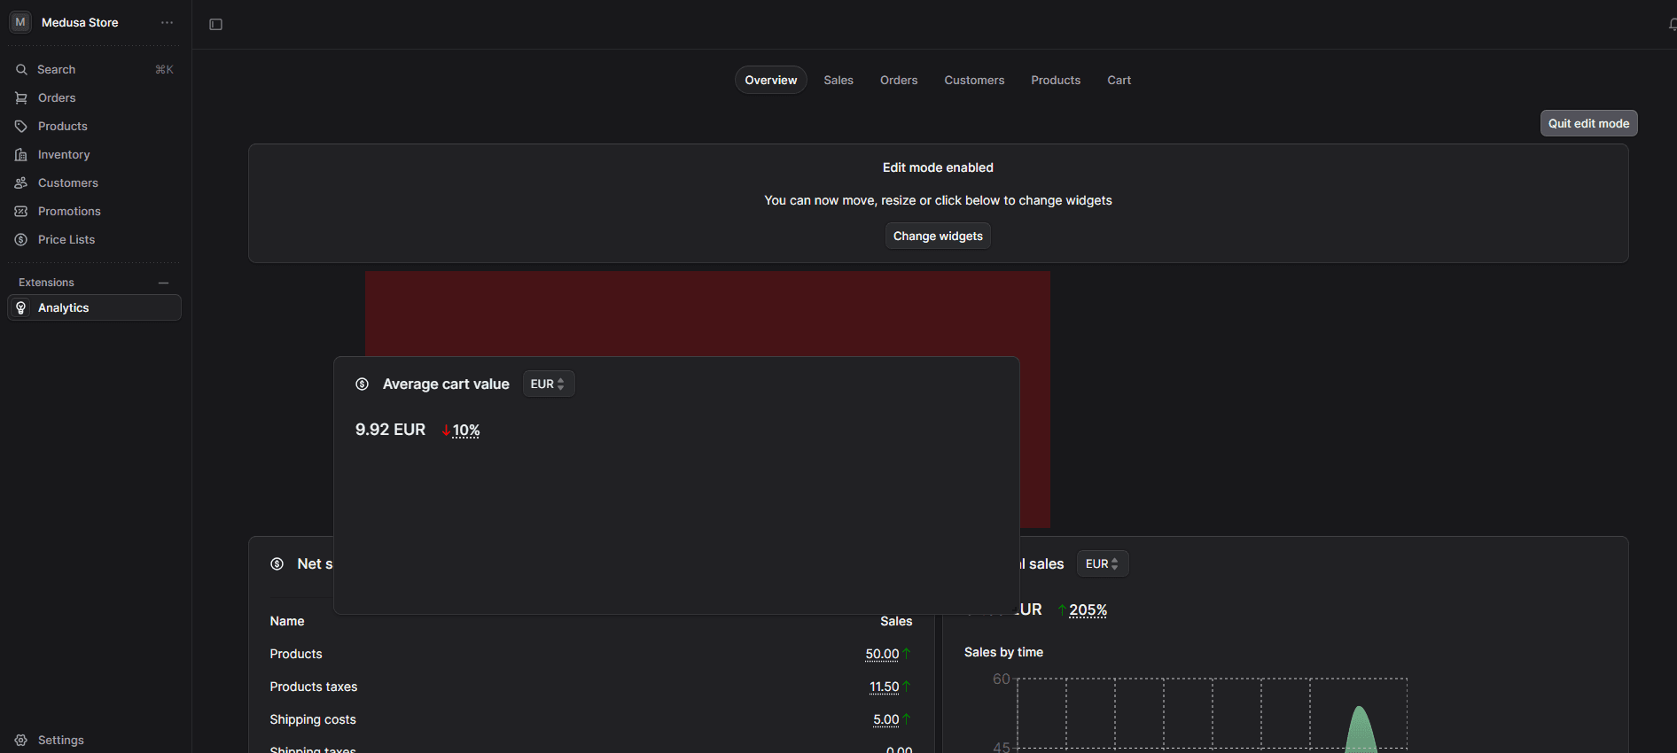Click the Settings gear icon
This screenshot has height=753, width=1677.
point(21,741)
